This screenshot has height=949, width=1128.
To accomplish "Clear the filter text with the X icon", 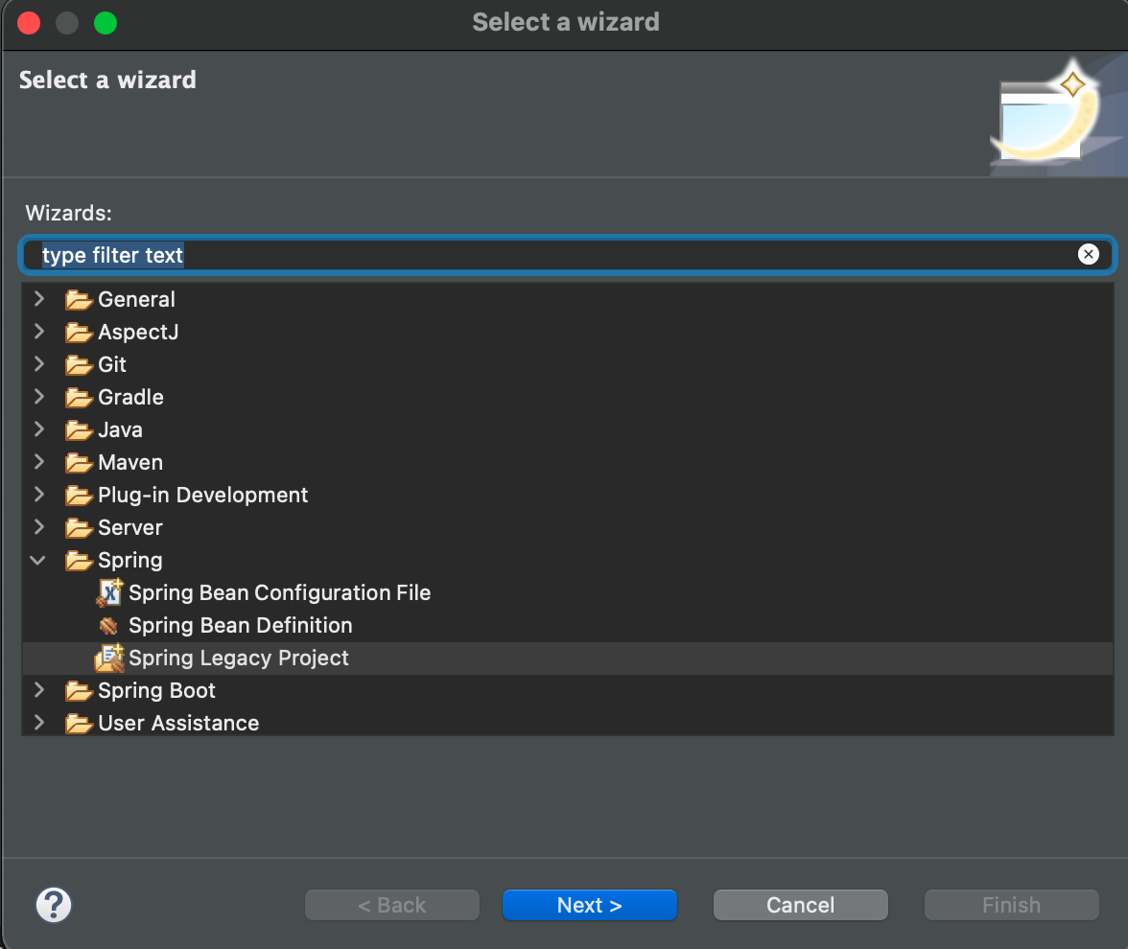I will tap(1089, 254).
